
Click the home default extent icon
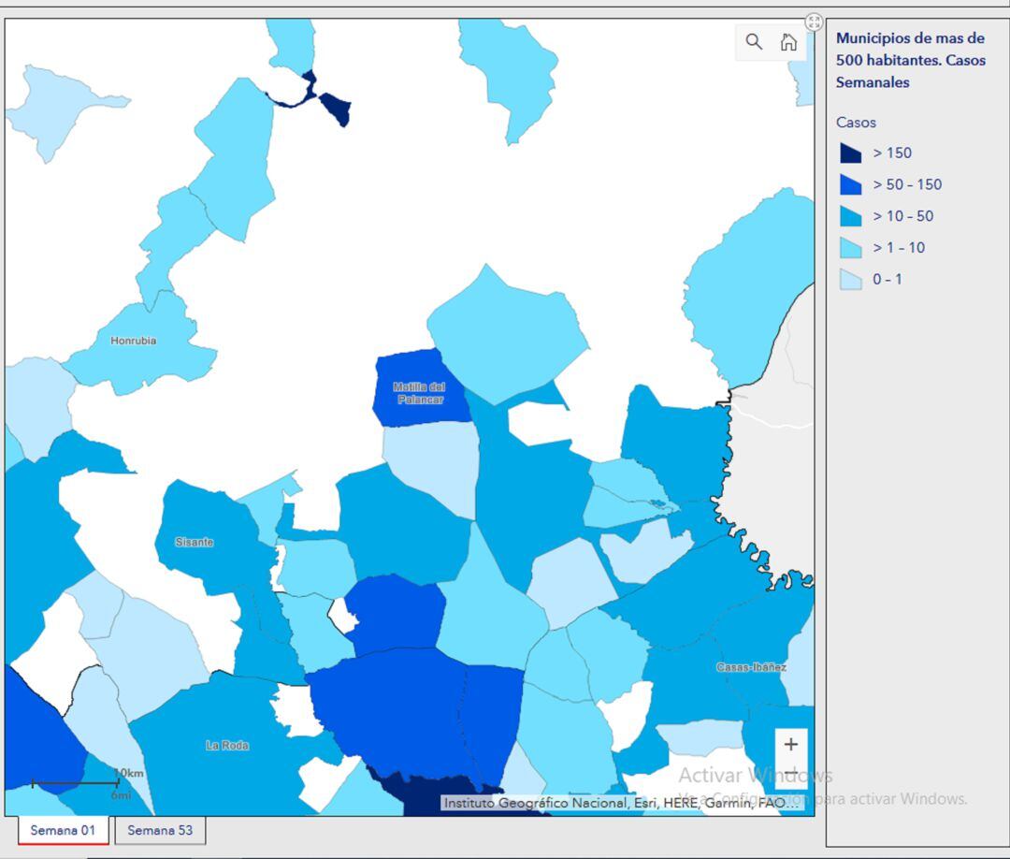pos(788,42)
